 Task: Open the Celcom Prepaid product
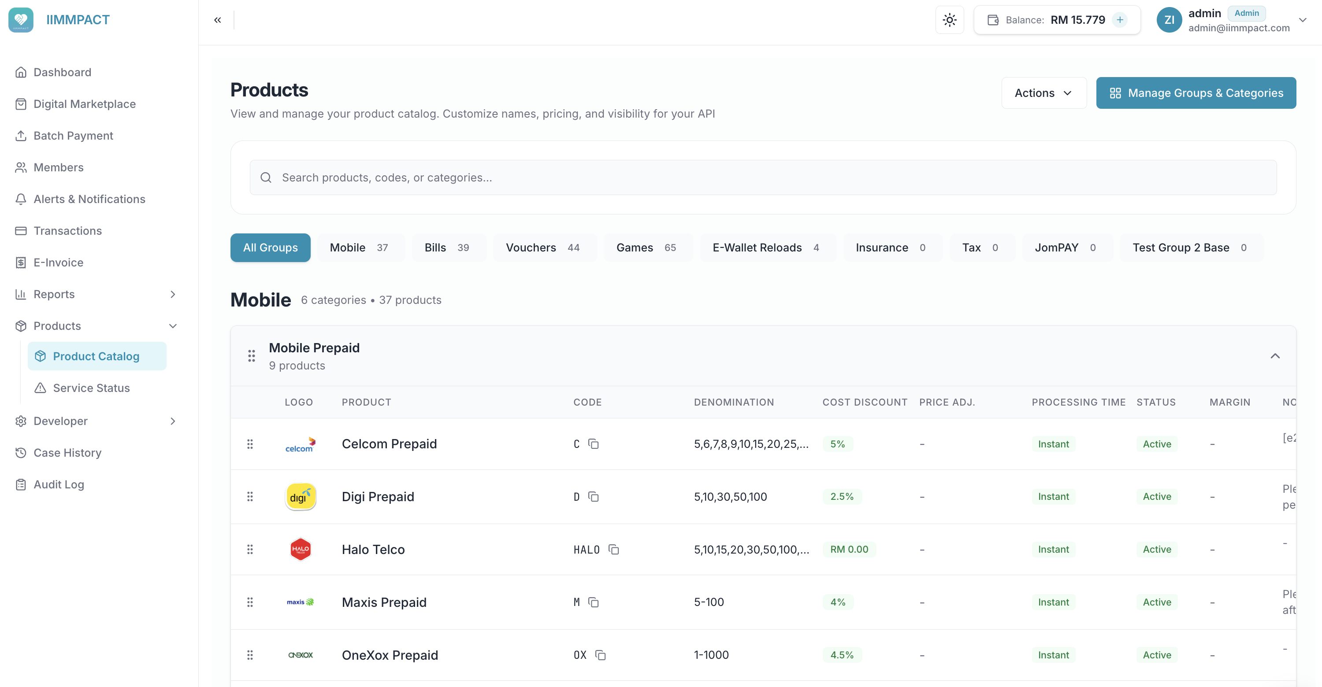coord(389,444)
